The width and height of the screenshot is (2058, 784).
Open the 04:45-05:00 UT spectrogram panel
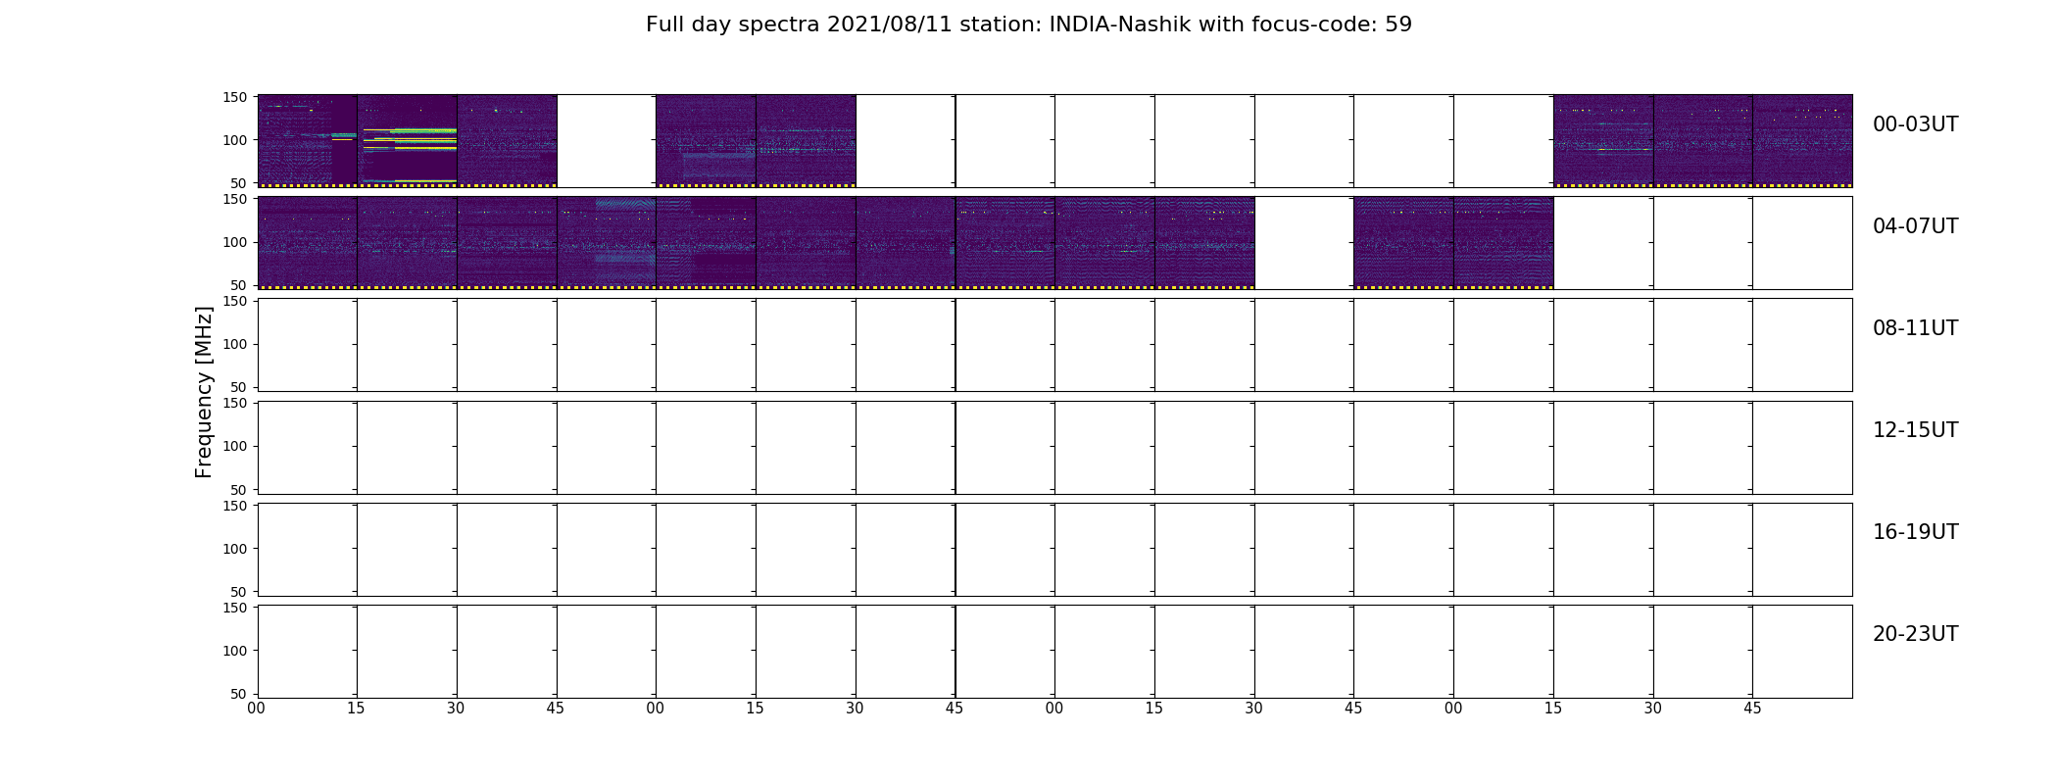(x=606, y=243)
